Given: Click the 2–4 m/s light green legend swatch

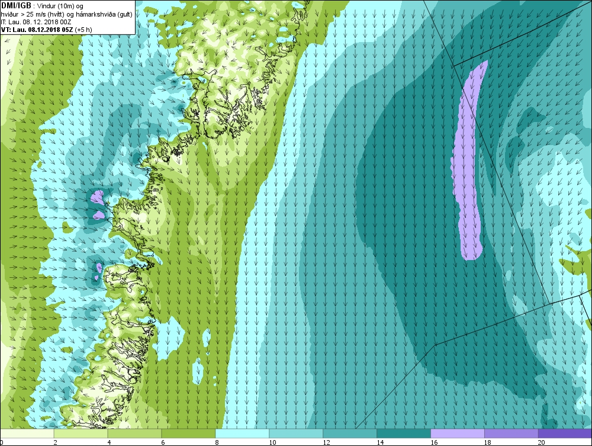Looking at the screenshot, I should [x=81, y=433].
